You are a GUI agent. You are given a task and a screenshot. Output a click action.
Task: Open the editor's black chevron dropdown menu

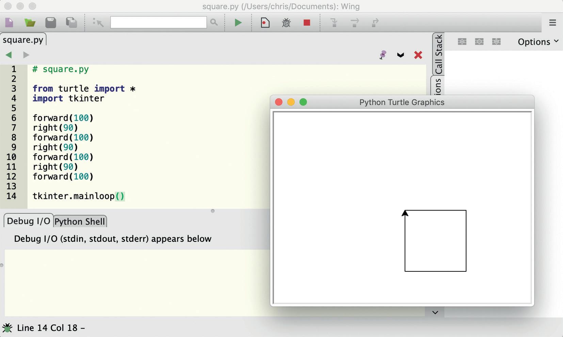tap(400, 55)
